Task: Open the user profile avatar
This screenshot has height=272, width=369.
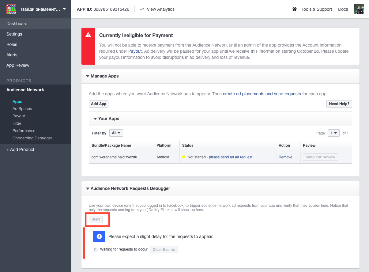Action: click(x=359, y=9)
